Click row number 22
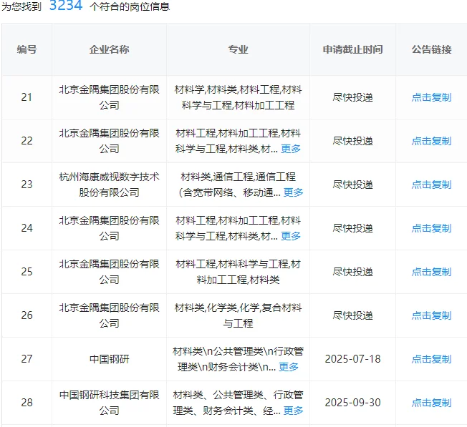This screenshot has height=427, width=467. point(27,141)
